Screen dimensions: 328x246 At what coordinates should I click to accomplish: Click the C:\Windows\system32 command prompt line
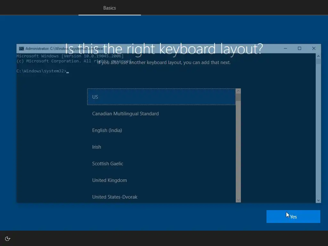(x=43, y=71)
